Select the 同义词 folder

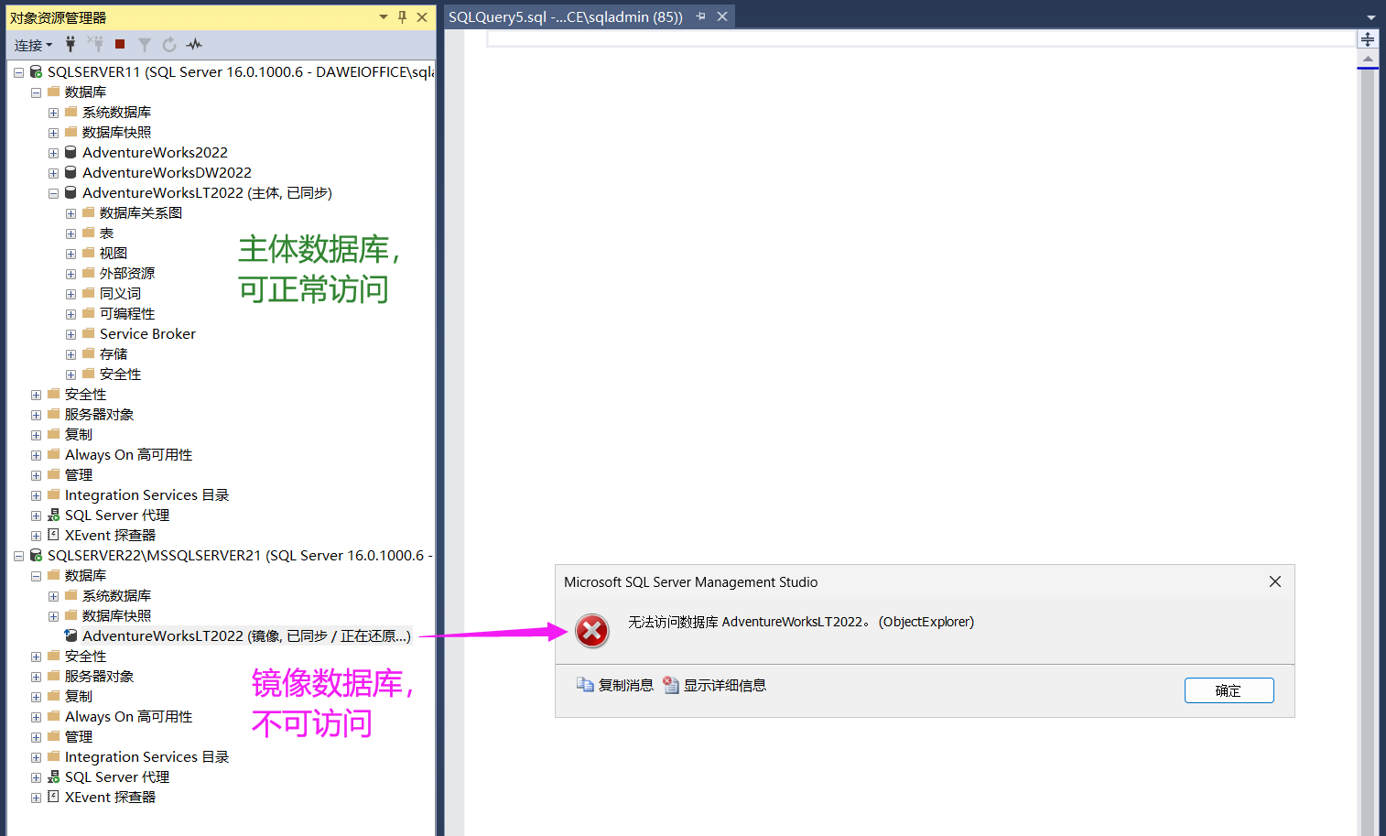[120, 293]
